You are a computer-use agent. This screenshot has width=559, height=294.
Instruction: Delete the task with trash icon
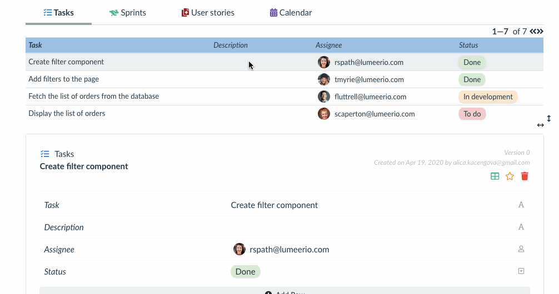coord(525,176)
